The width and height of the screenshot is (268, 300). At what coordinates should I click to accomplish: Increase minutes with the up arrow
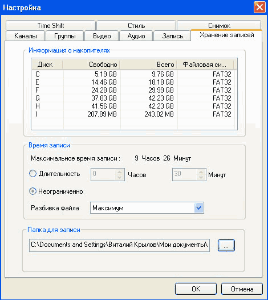click(201, 171)
